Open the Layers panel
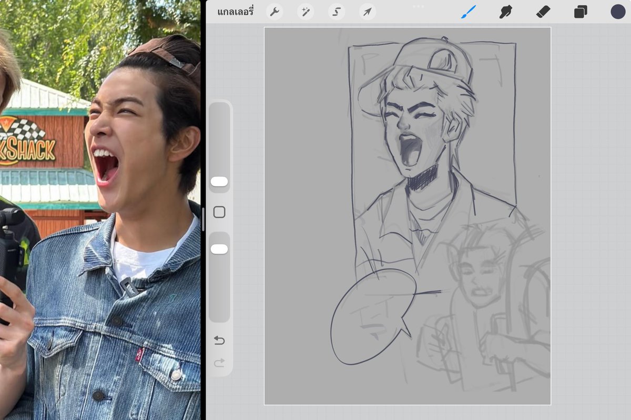The height and width of the screenshot is (420, 631). (x=581, y=12)
